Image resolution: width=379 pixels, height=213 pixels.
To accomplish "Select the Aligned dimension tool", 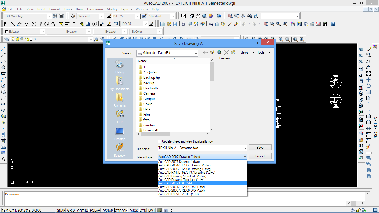I will point(13,24).
